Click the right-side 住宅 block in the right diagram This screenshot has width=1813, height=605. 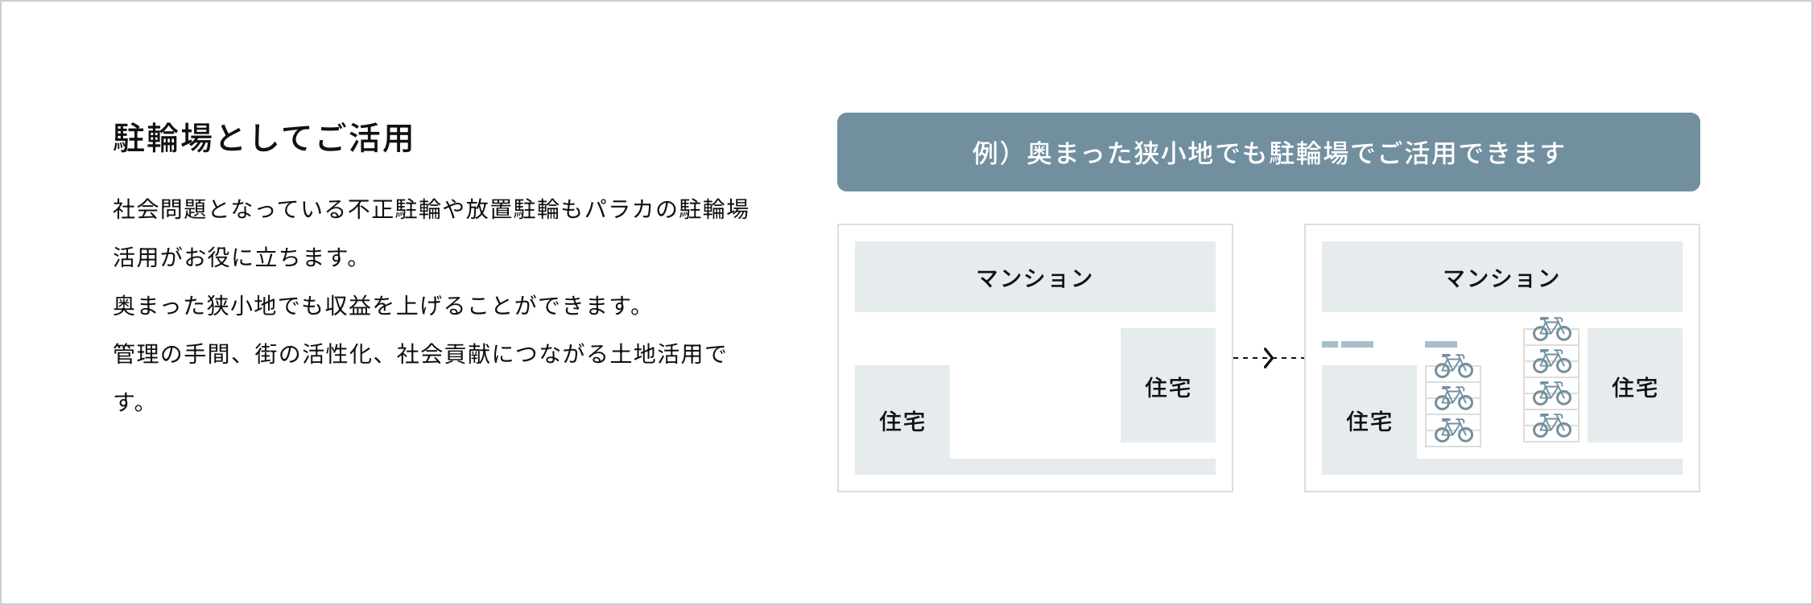pyautogui.click(x=1634, y=386)
